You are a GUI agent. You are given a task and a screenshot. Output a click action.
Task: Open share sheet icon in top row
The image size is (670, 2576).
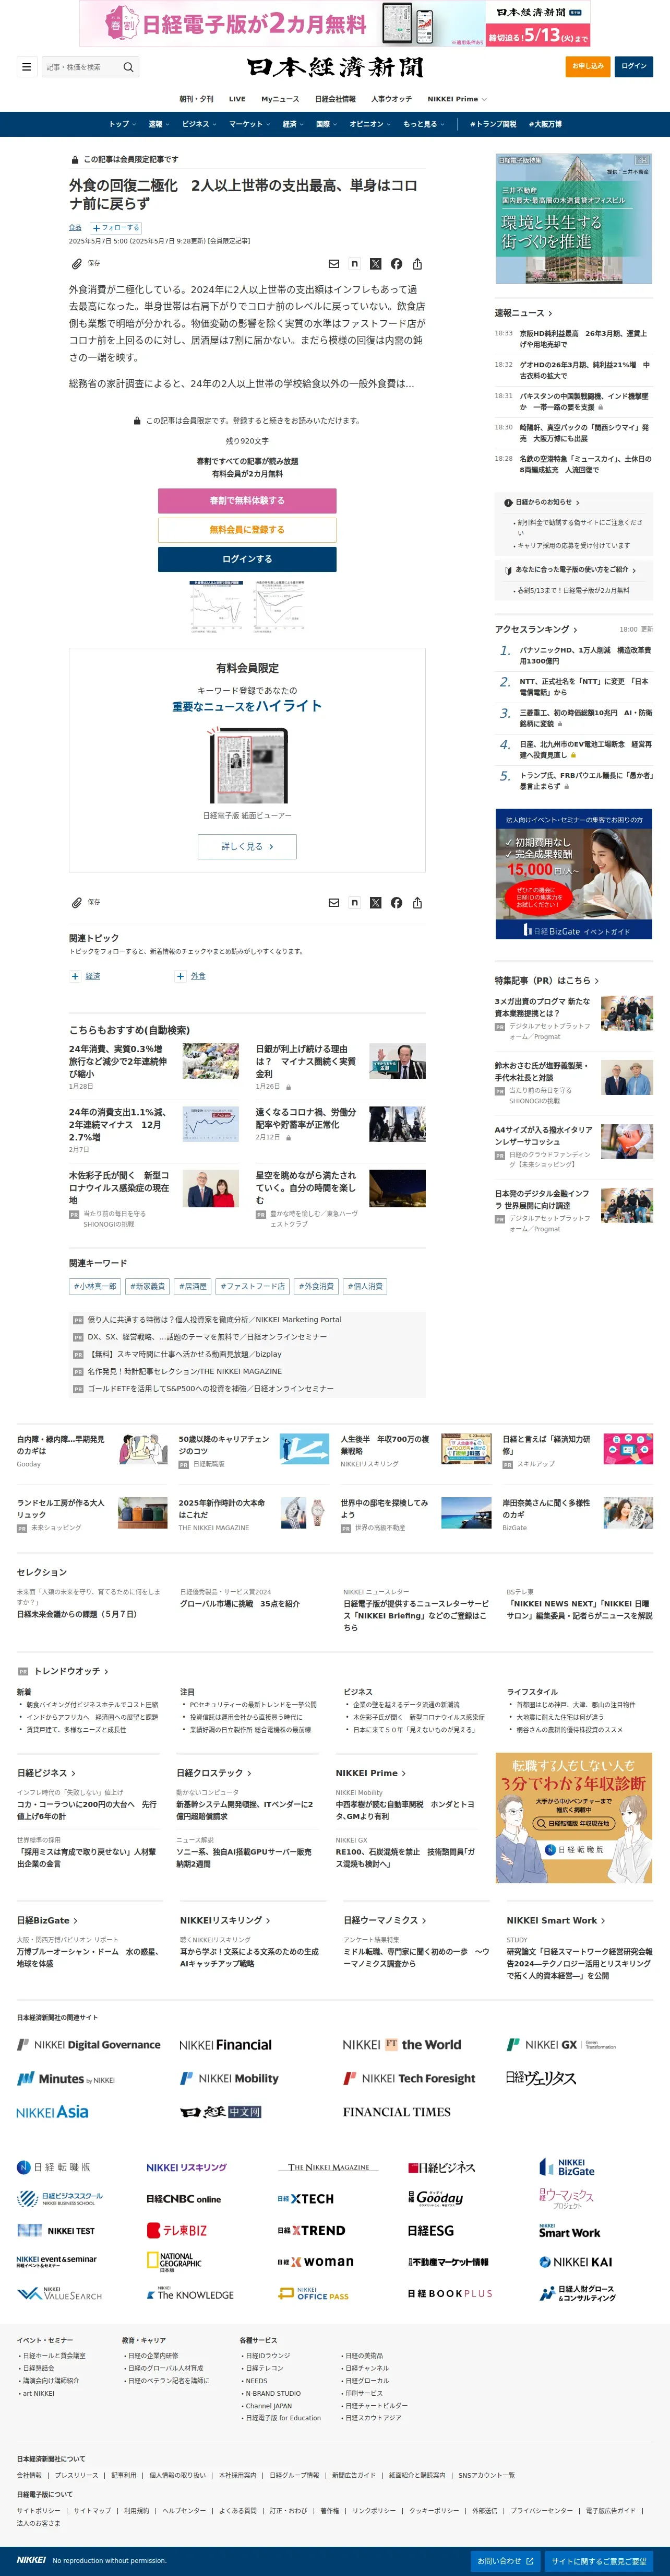pyautogui.click(x=417, y=264)
